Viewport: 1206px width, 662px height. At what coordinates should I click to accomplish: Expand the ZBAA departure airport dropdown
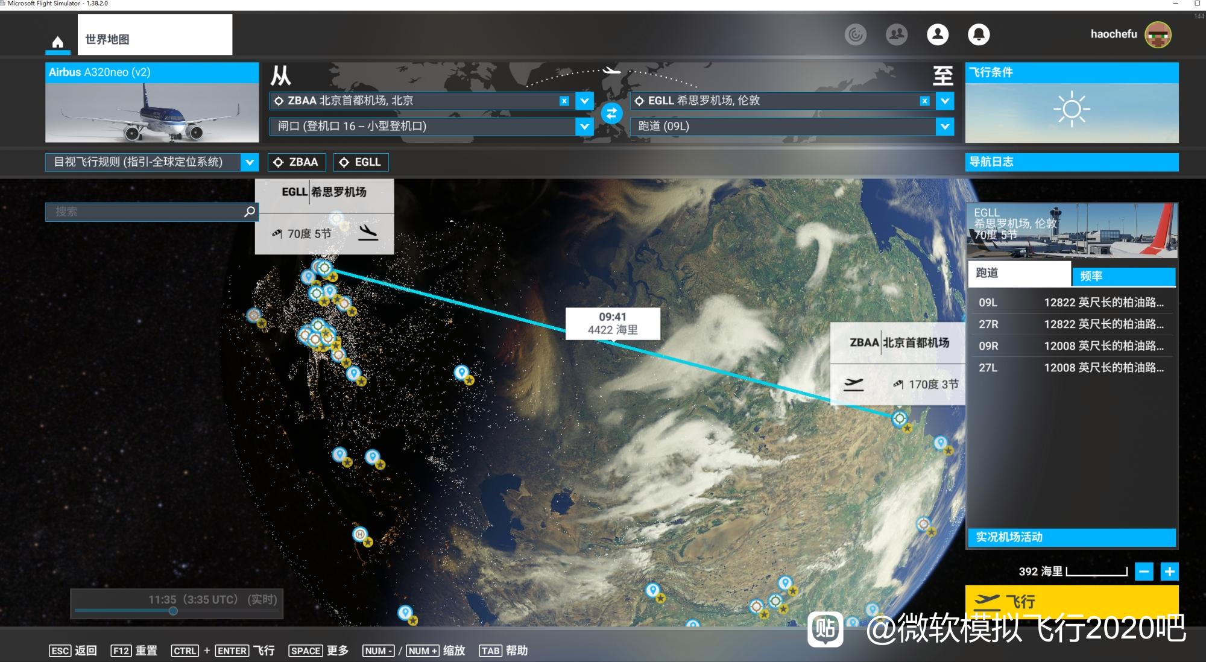click(584, 101)
